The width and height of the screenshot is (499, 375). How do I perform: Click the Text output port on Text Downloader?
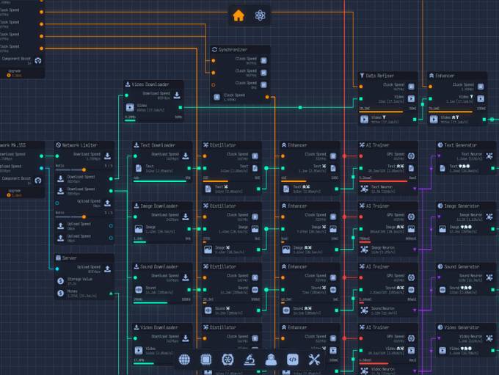click(x=189, y=168)
